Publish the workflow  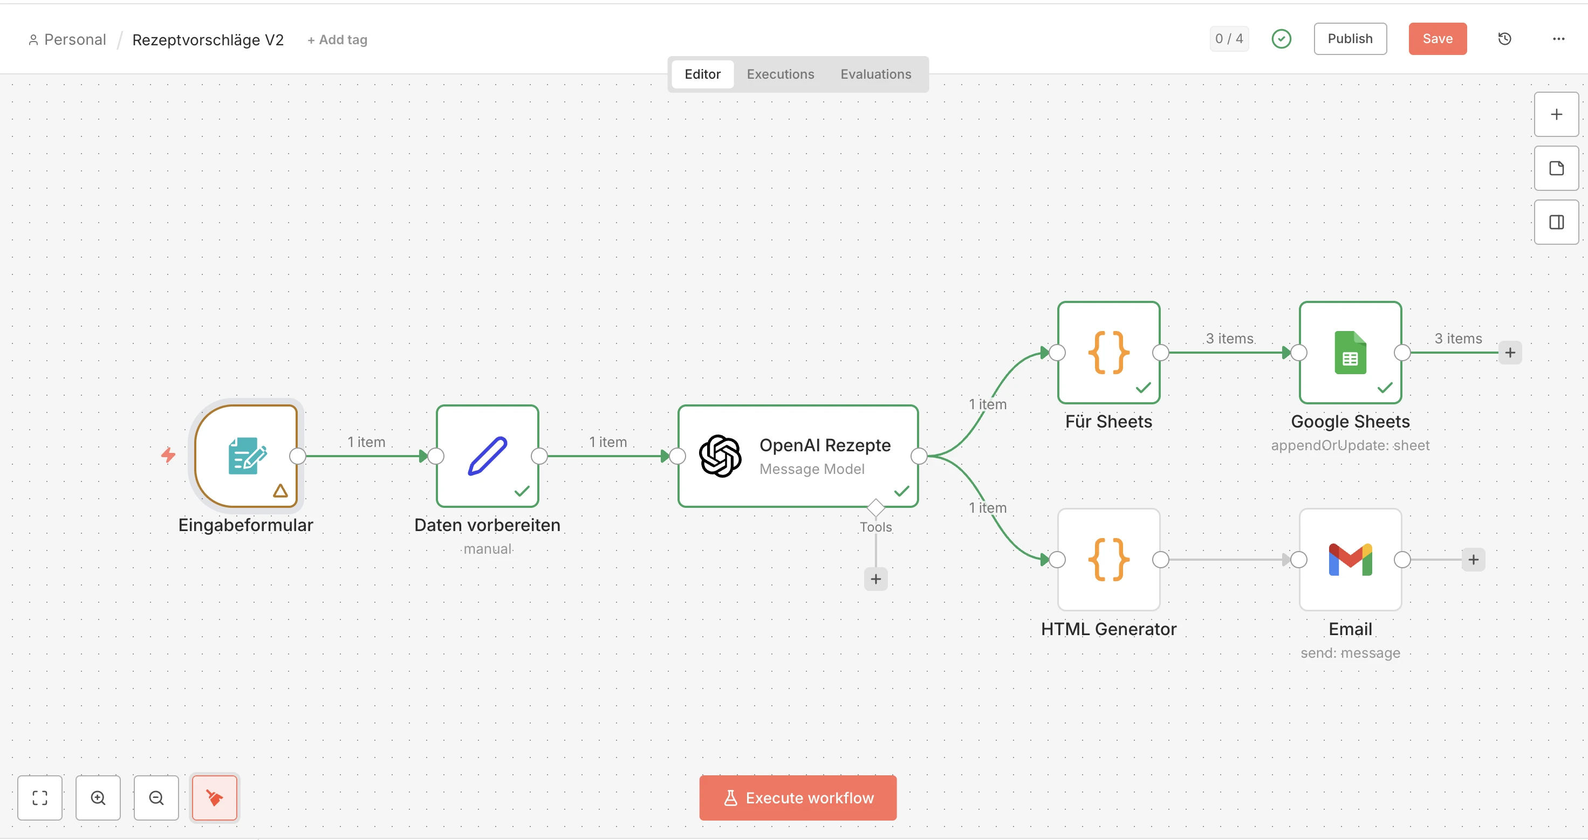(x=1350, y=38)
